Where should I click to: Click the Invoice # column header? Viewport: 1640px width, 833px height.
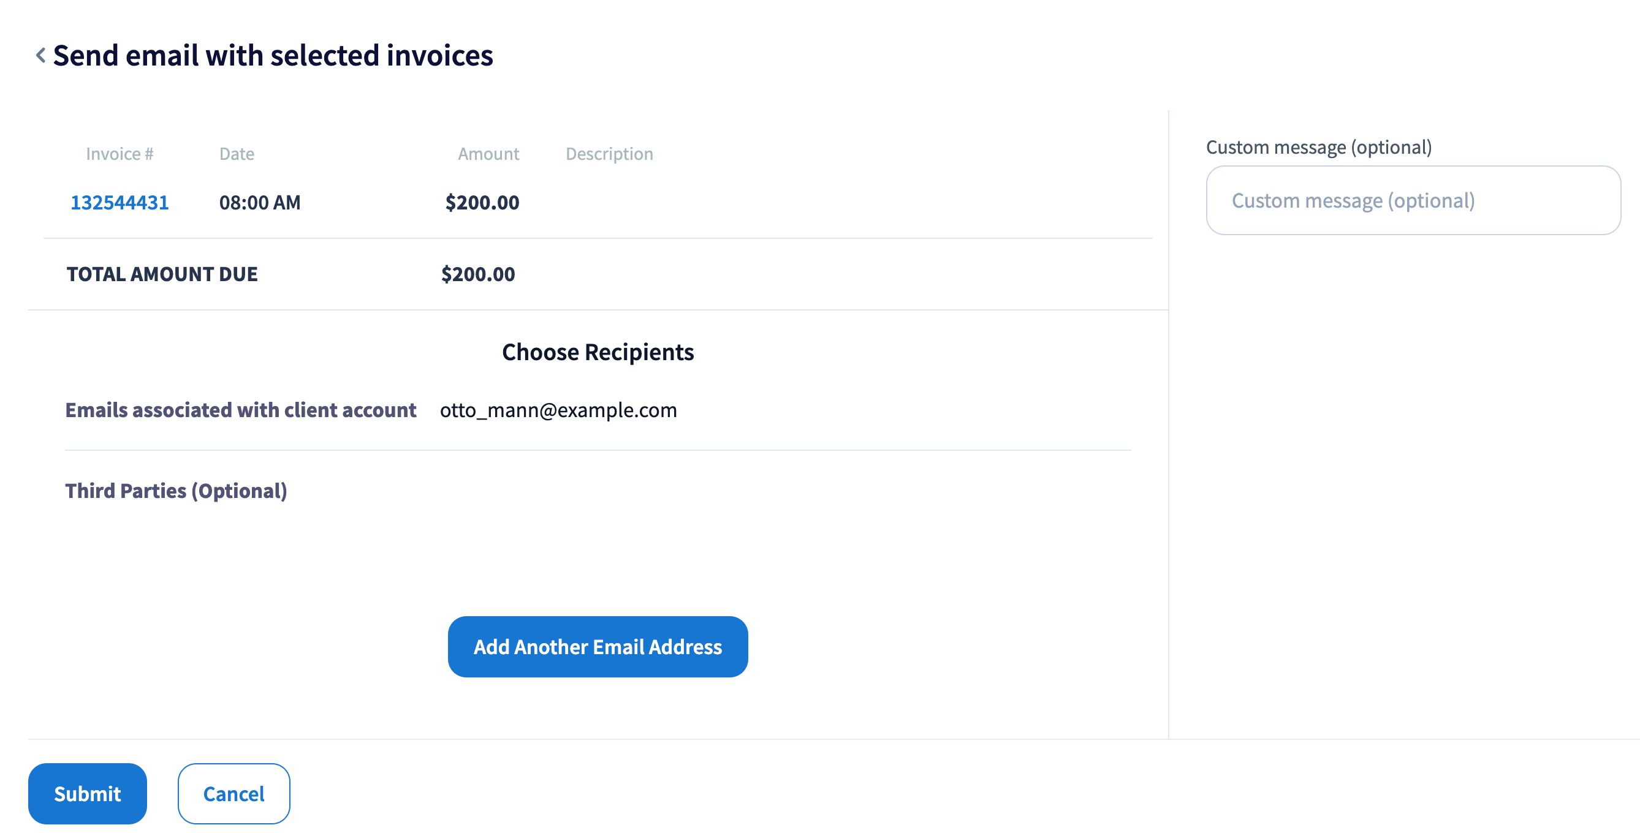pos(119,154)
